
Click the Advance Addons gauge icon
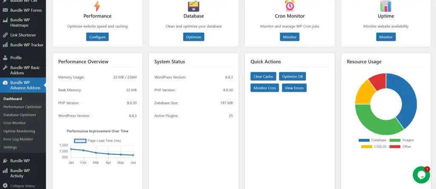click(x=5, y=83)
